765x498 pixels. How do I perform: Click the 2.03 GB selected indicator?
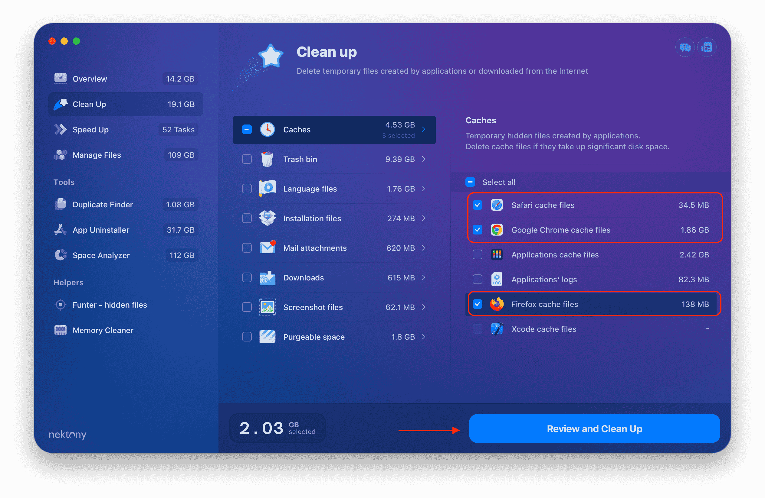coord(274,428)
